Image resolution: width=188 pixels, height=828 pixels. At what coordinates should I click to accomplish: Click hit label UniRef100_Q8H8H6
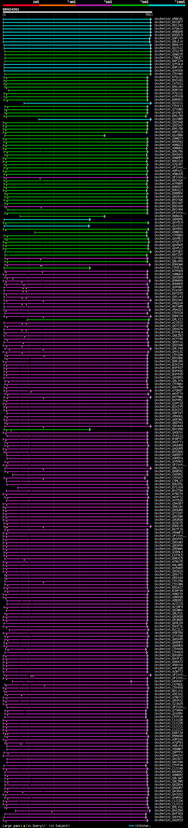coord(169,219)
